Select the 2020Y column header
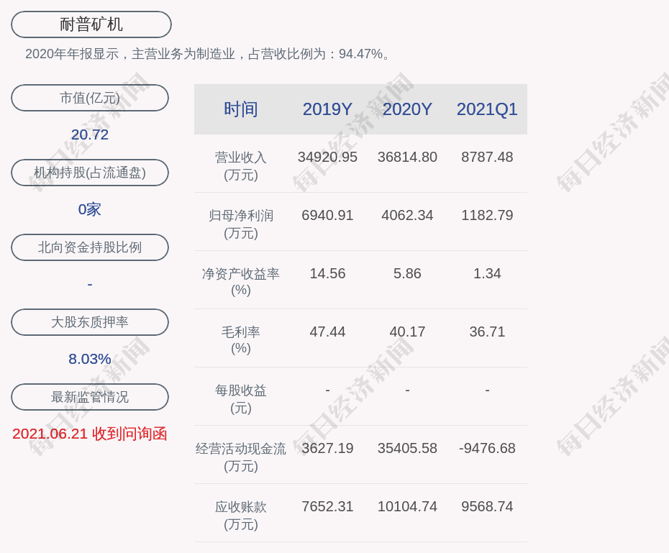This screenshot has height=553, width=669. [x=407, y=109]
